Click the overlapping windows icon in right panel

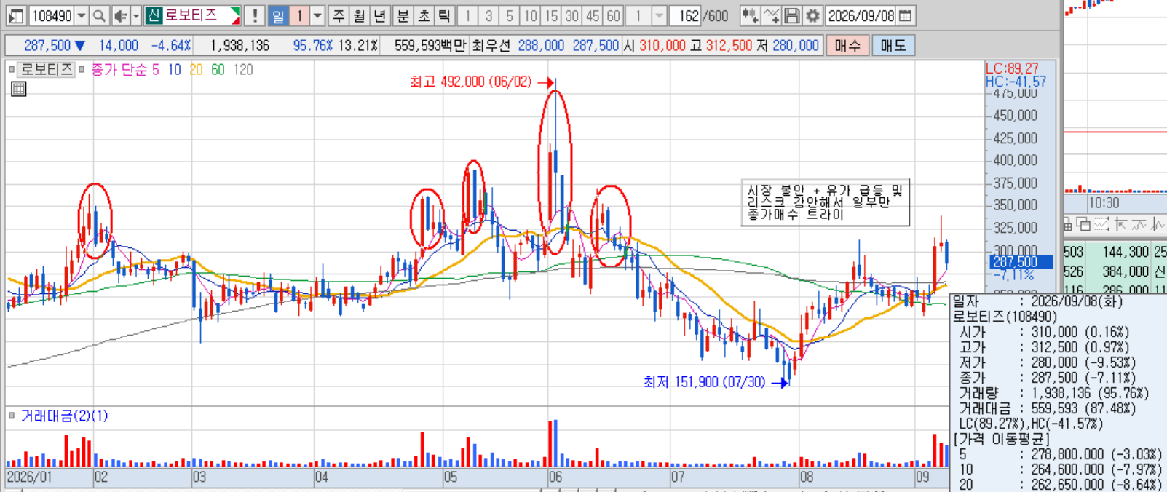(x=1083, y=224)
